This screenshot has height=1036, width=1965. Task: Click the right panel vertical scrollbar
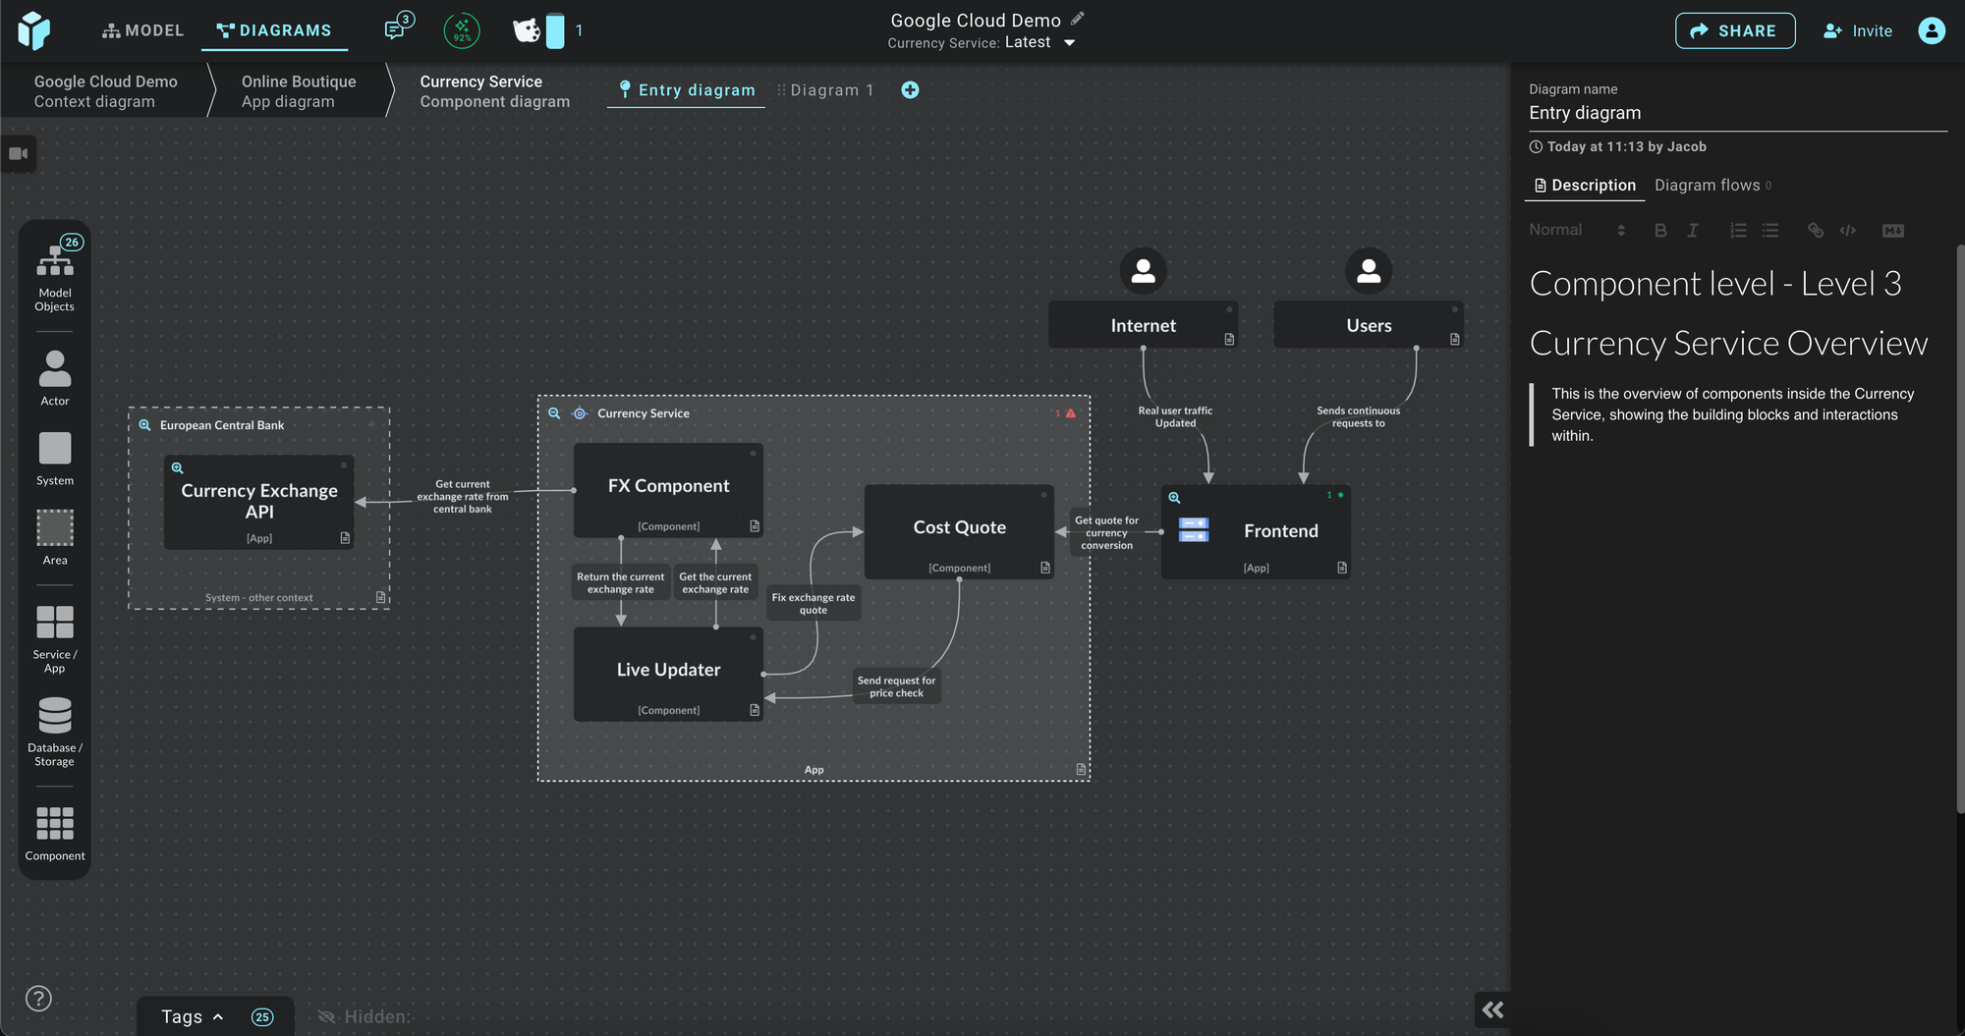(x=1959, y=530)
